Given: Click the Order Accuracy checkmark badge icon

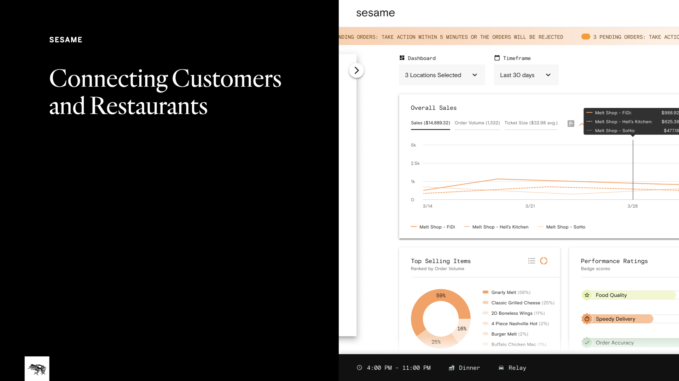Looking at the screenshot, I should 587,343.
